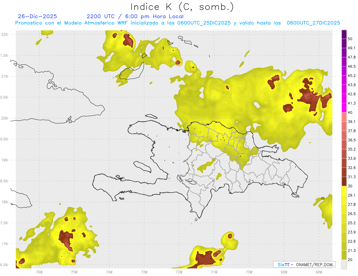The height and width of the screenshot is (276, 358).
Task: Click the color bar value "36.5"
Action: tap(351, 140)
